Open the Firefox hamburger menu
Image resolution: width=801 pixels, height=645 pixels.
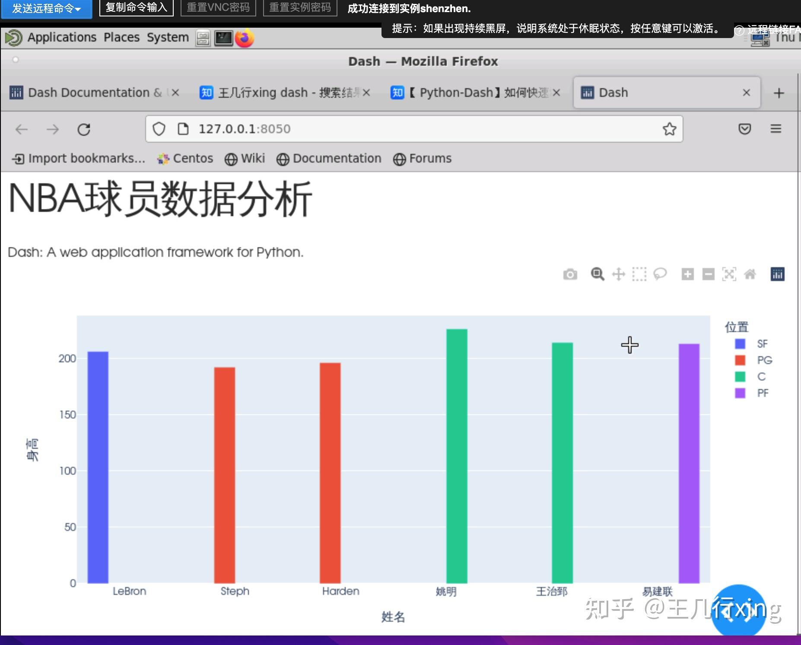click(x=776, y=128)
